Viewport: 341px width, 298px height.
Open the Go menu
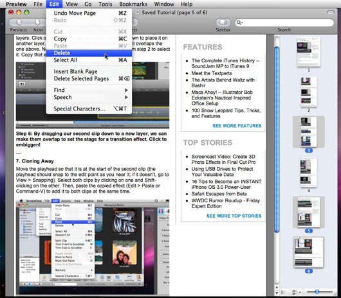pyautogui.click(x=88, y=4)
